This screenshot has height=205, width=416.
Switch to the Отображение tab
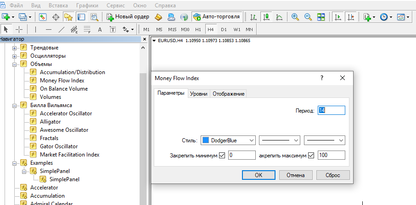[228, 94]
